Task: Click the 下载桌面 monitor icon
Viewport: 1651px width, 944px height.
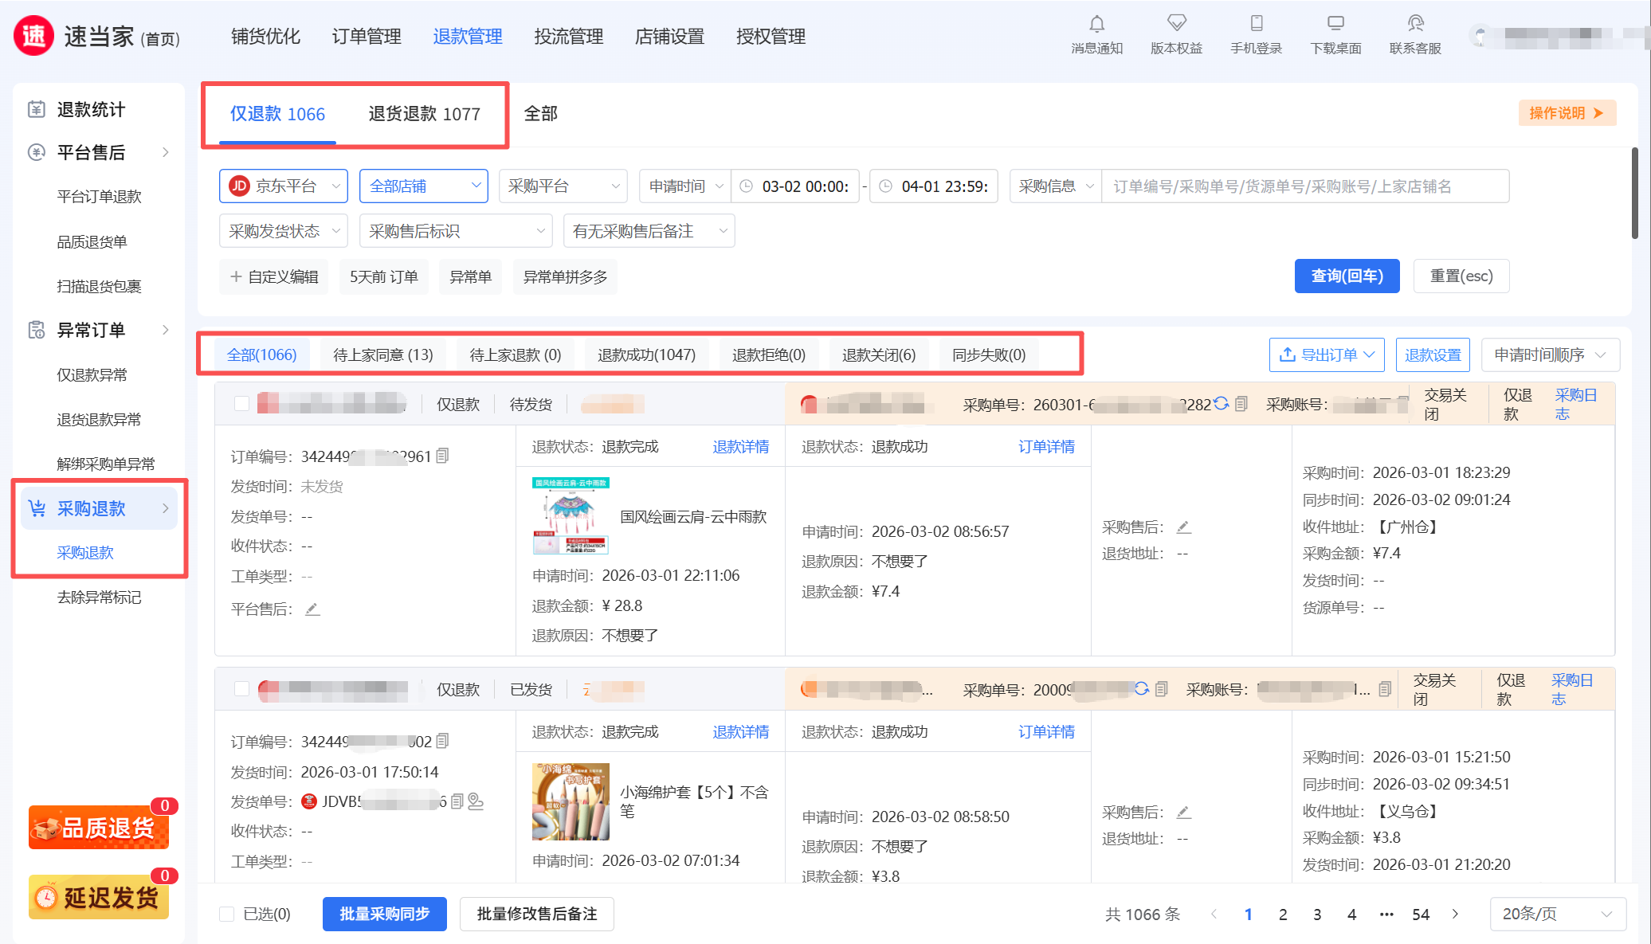Action: [1335, 23]
